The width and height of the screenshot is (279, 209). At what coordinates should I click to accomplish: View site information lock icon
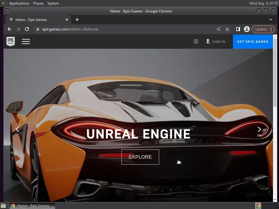38,29
